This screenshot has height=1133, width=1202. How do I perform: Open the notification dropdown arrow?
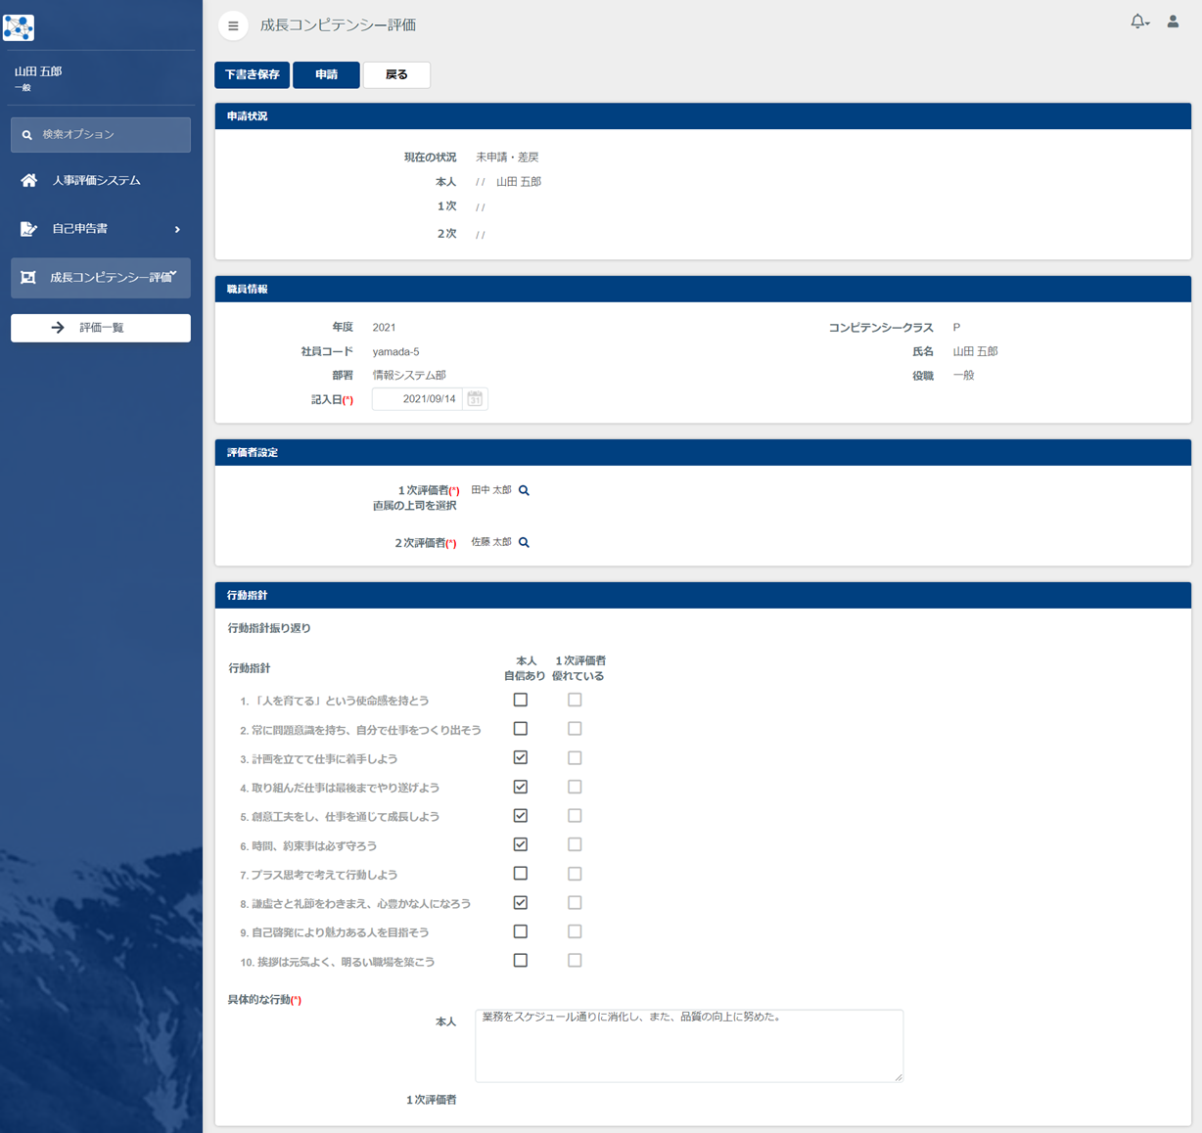click(1148, 23)
